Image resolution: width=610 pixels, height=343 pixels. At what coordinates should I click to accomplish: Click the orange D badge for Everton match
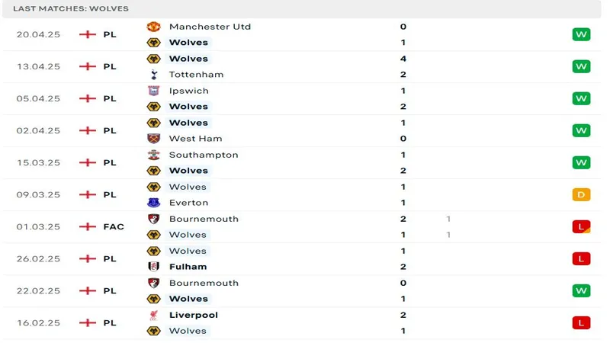tap(581, 194)
